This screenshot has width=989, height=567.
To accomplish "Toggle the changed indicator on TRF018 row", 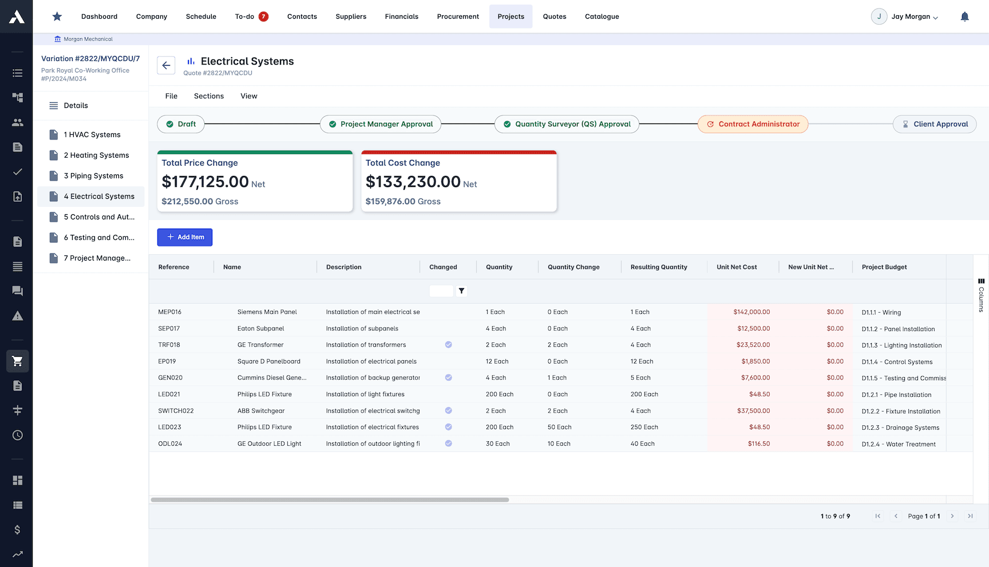I will tap(448, 345).
